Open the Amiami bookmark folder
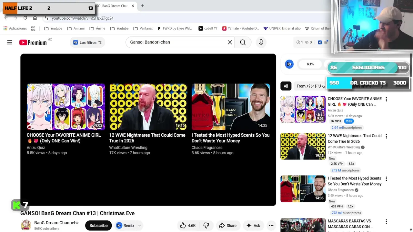Viewport: 413px width, 232px height. (76, 28)
